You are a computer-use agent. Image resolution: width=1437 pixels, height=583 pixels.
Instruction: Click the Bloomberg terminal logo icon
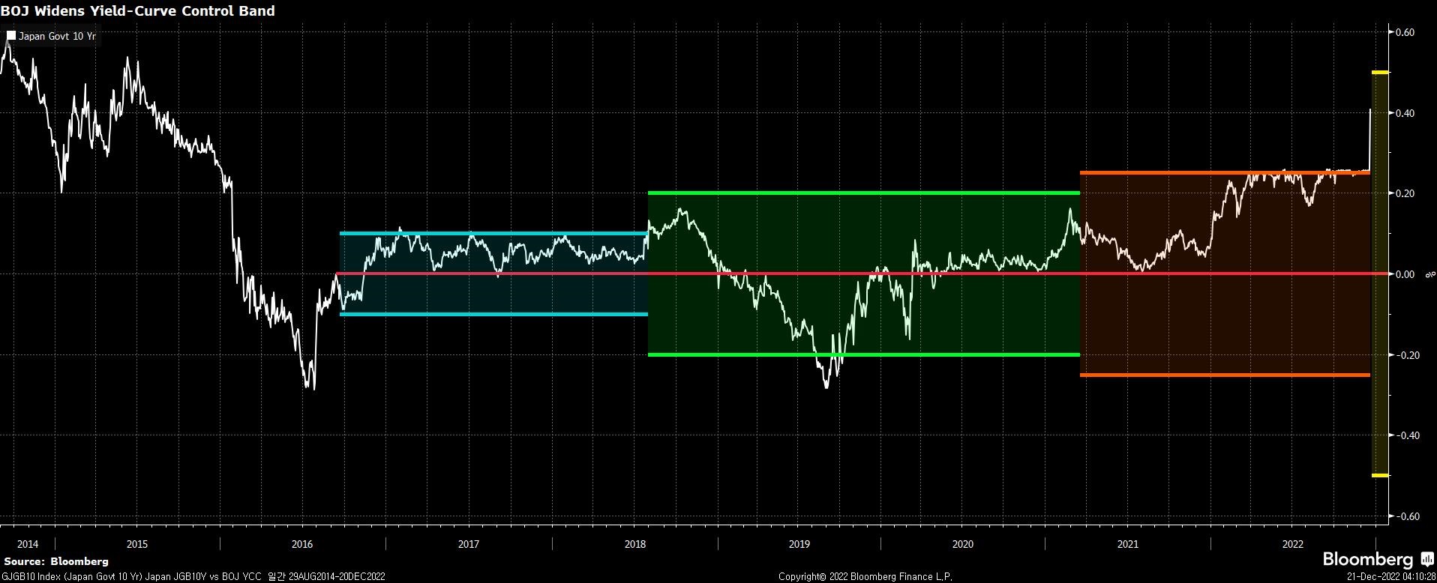click(1427, 560)
